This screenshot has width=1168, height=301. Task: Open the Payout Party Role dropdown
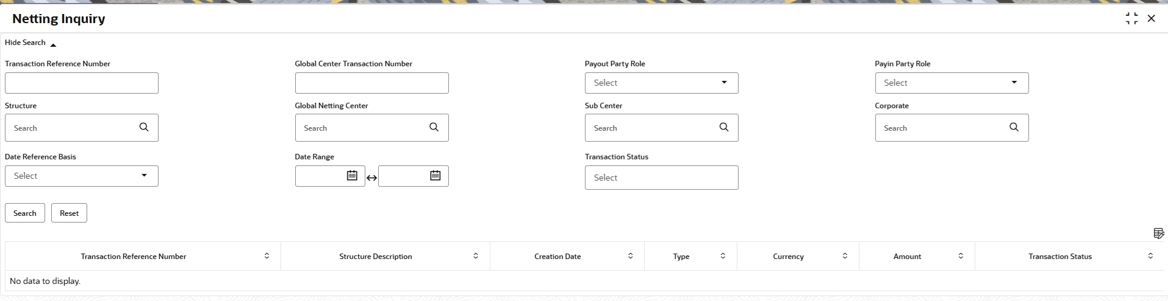661,83
